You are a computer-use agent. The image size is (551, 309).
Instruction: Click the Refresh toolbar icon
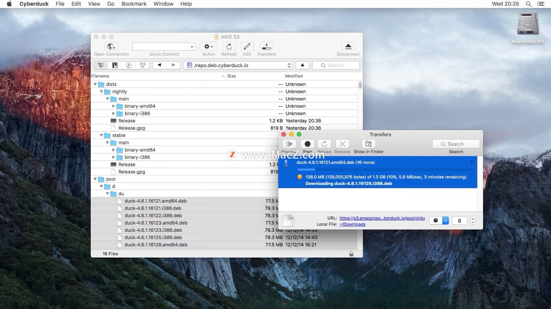click(229, 46)
